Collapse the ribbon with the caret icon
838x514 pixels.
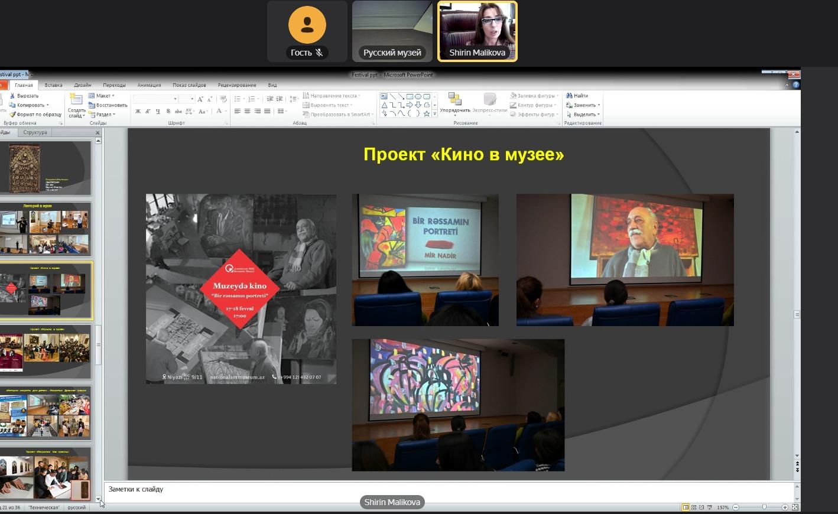[x=787, y=84]
